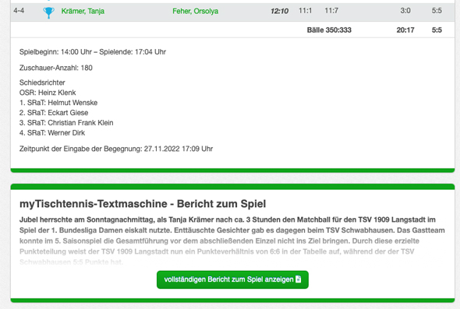The height and width of the screenshot is (309, 460).
Task: Click '2. SRaT: Eckart Giese'
Action: (54, 113)
